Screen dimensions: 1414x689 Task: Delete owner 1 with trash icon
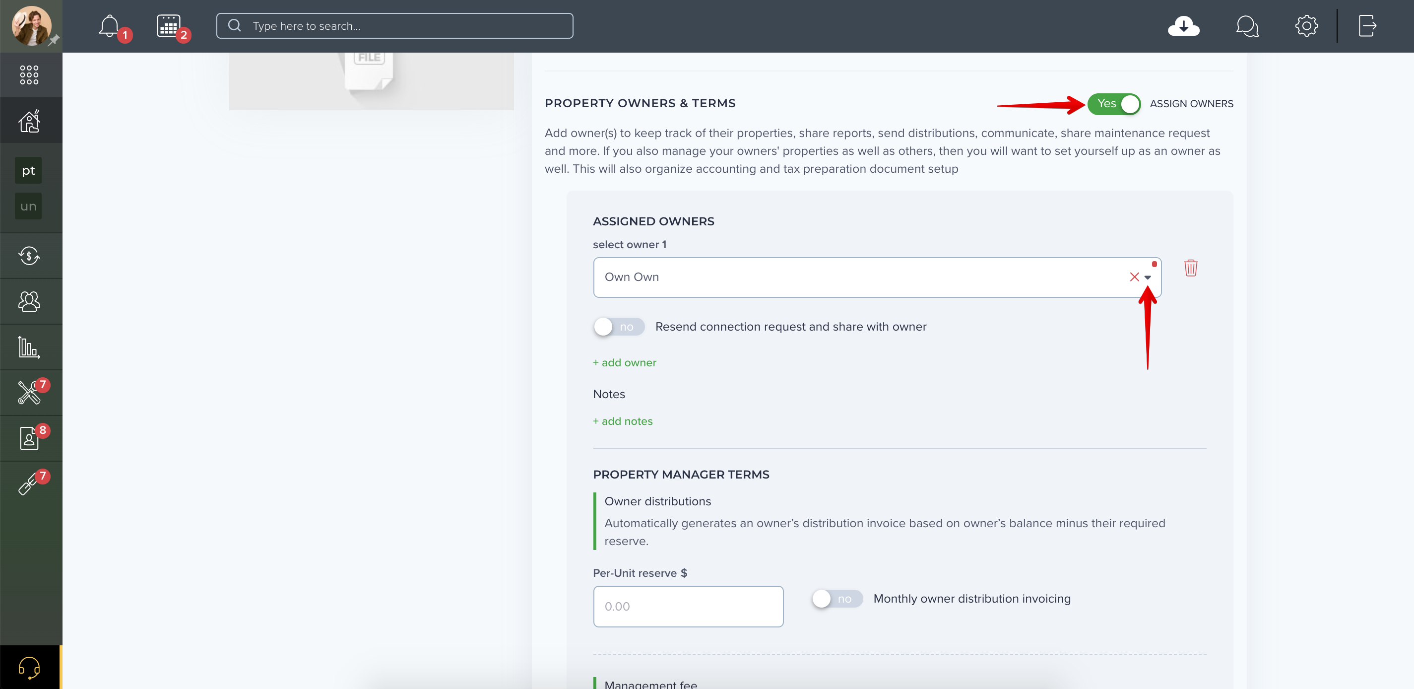[1190, 268]
